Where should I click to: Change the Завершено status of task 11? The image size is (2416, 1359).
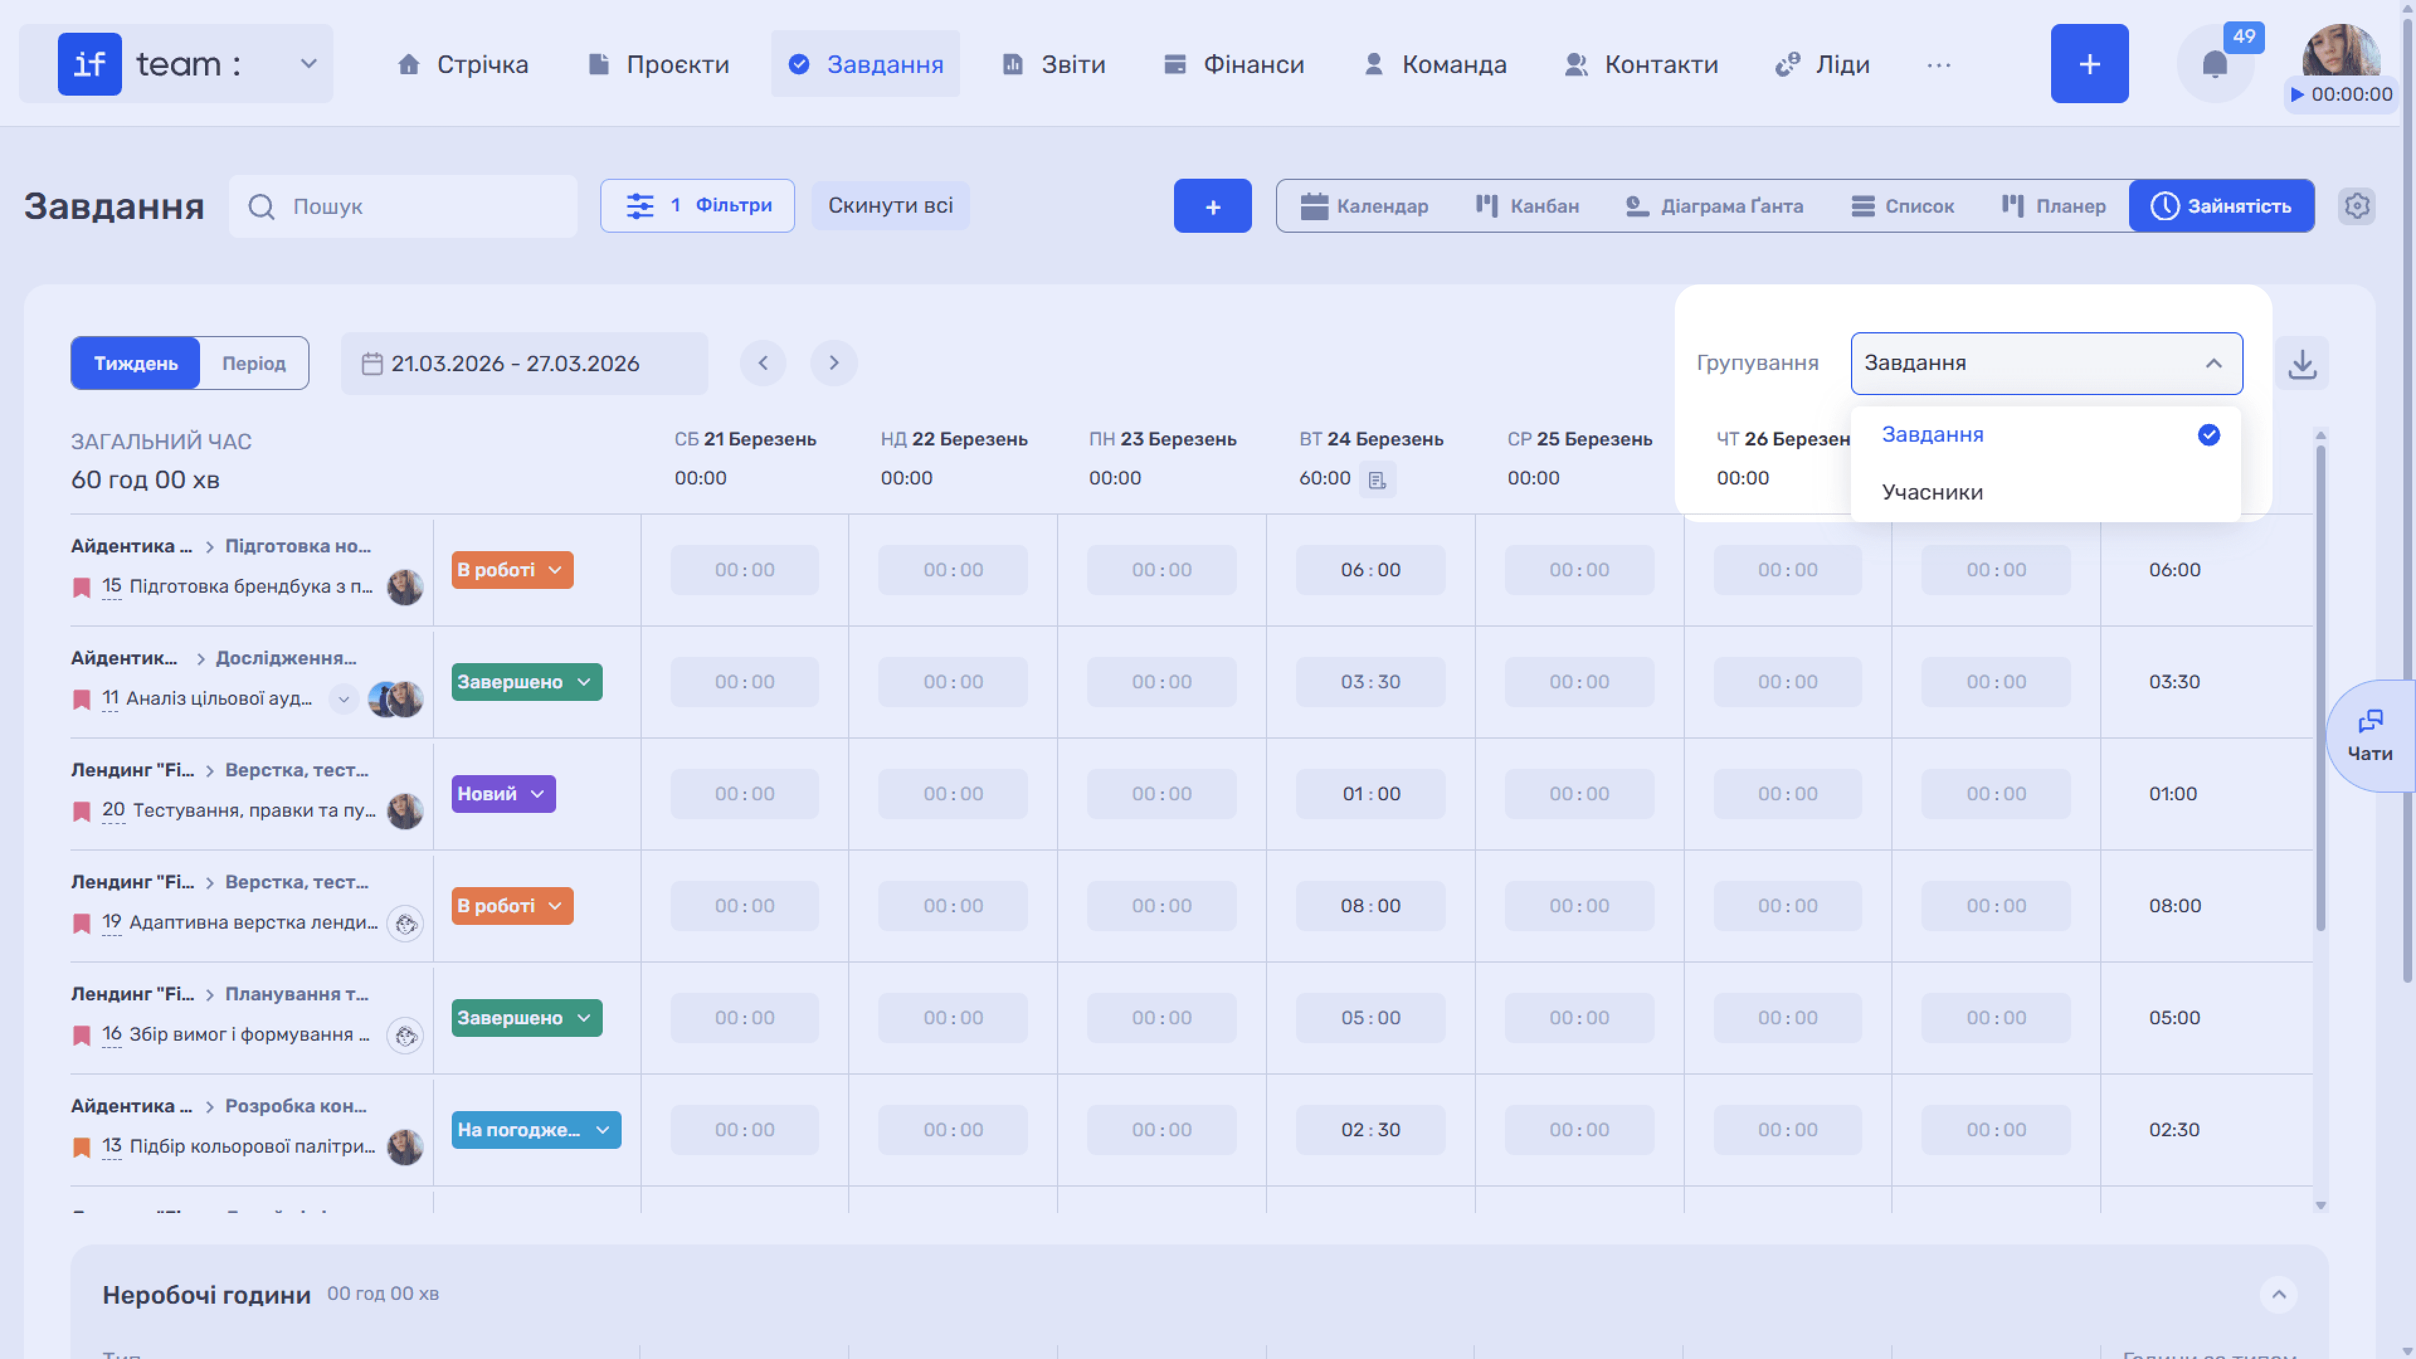[527, 682]
